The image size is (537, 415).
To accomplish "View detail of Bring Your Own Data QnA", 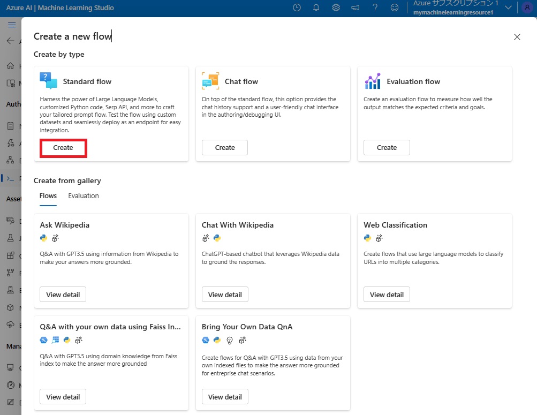I will point(225,397).
